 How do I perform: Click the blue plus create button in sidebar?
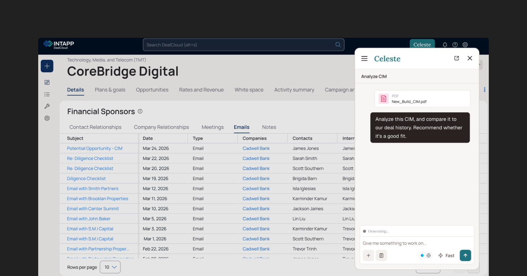click(47, 66)
